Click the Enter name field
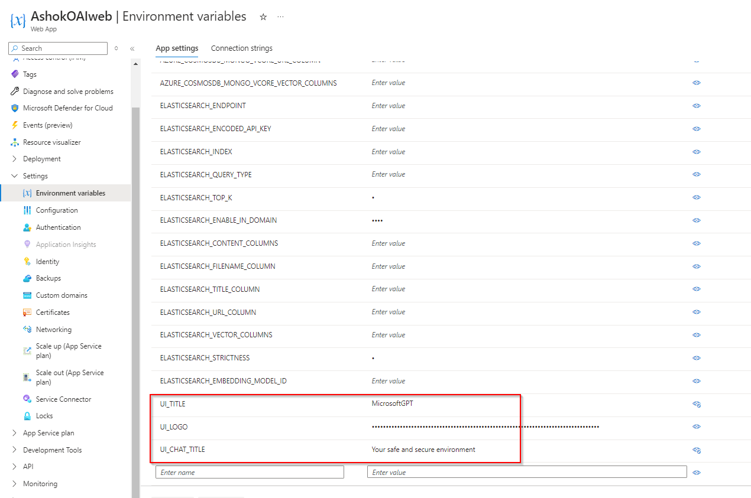751x498 pixels. pyautogui.click(x=250, y=472)
